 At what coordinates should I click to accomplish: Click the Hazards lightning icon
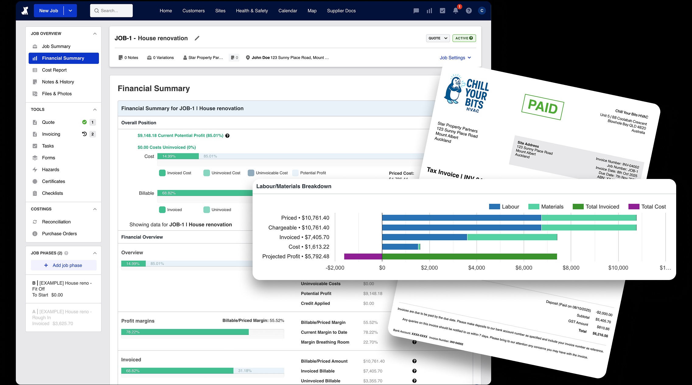point(35,170)
